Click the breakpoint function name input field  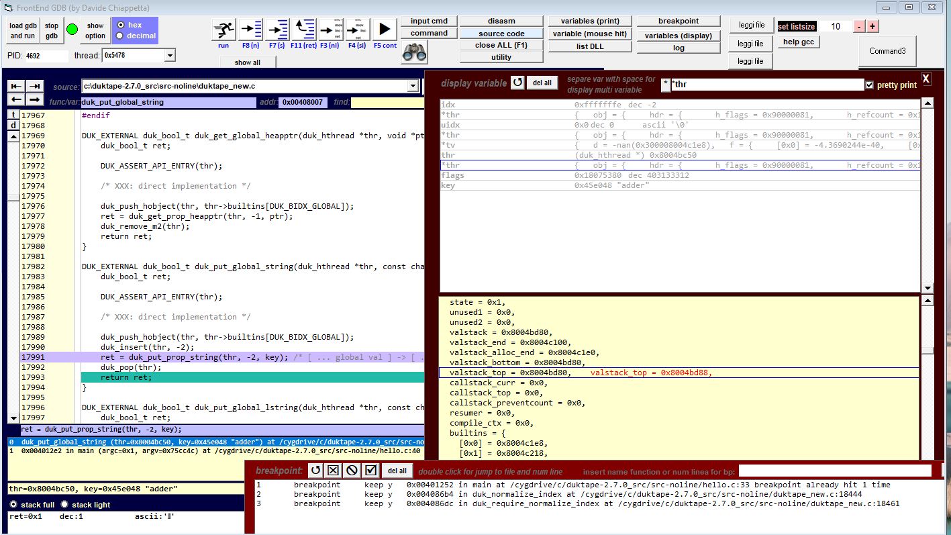835,471
